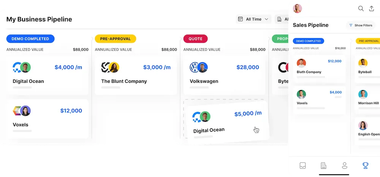Click the $4,000 /m amount on Digital Ocean

click(68, 67)
